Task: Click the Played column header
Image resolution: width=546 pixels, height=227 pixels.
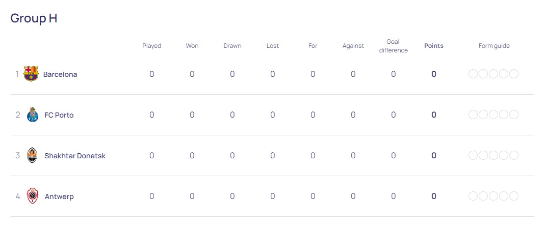Action: click(152, 46)
